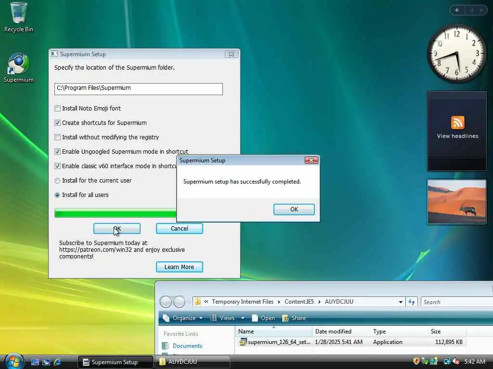Screen dimensions: 493x369
Task: Toggle Create shortcuts for Supermium checkbox
Action: tap(57, 123)
